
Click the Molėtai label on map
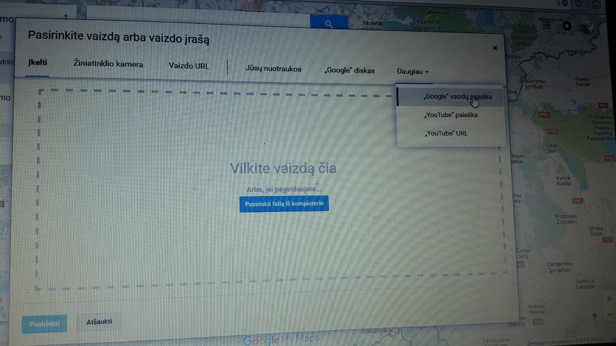click(x=373, y=23)
